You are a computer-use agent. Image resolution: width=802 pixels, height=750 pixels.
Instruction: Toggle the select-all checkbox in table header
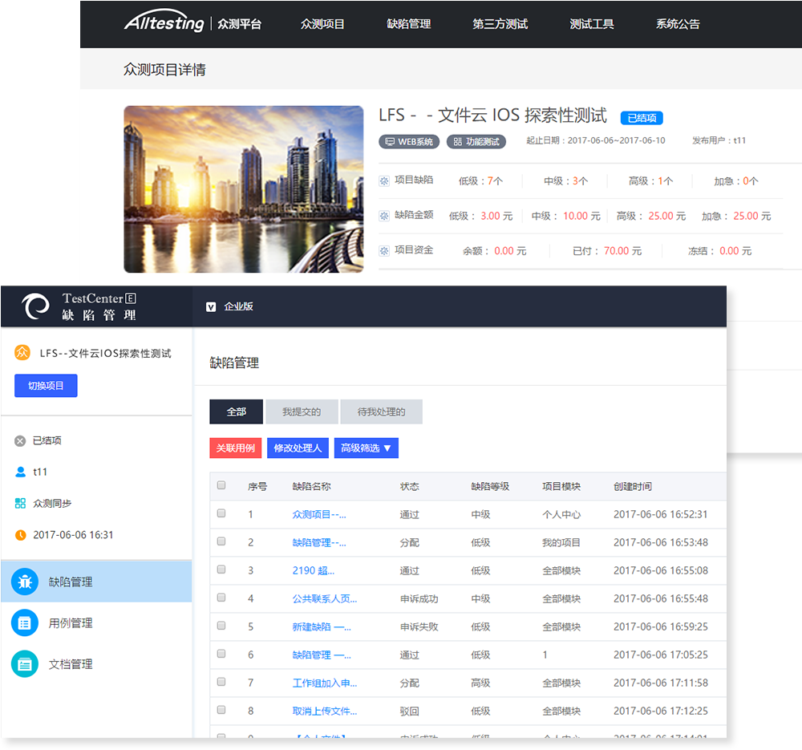221,485
